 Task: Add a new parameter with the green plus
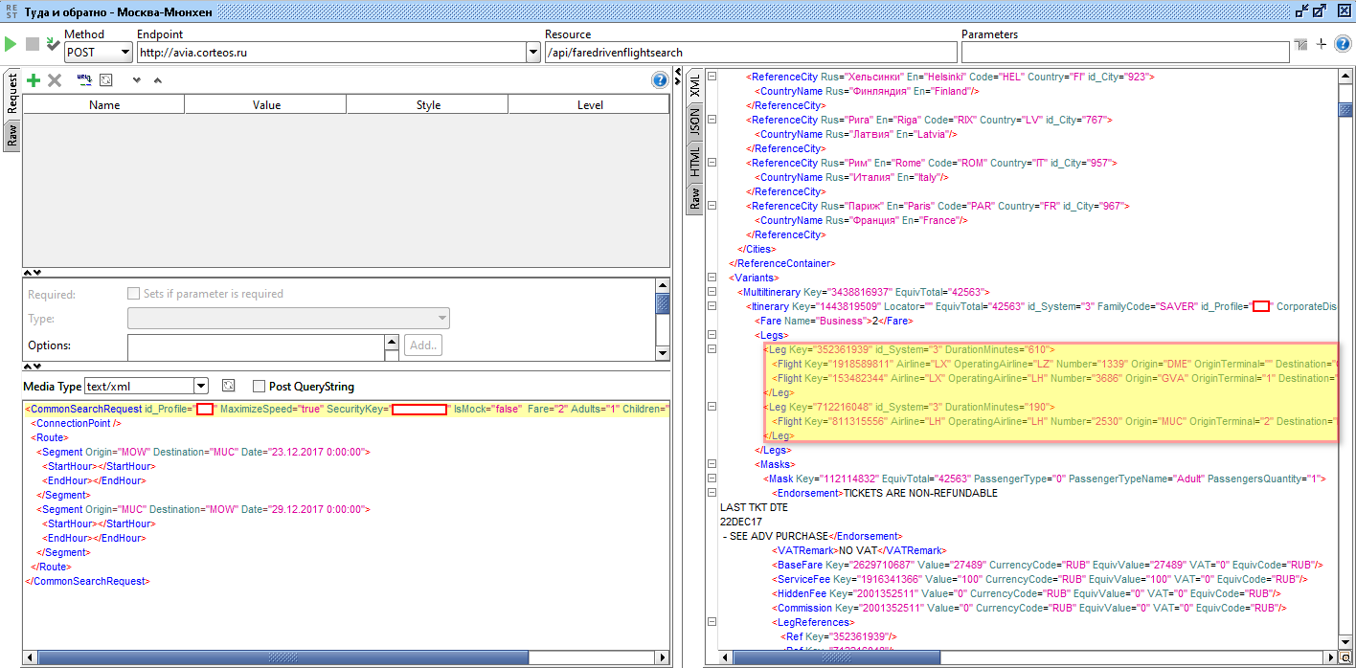point(34,80)
